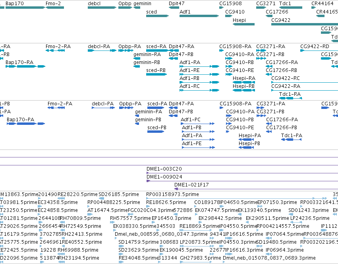Click the CG17266 gene feature
This screenshot has height=264, width=338.
click(269, 16)
